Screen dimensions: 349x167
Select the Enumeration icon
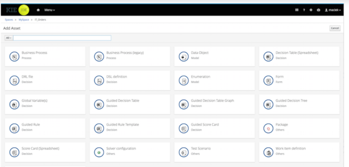(184, 80)
